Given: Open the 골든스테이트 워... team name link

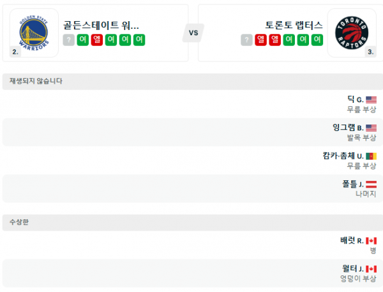Looking at the screenshot, I should [101, 26].
